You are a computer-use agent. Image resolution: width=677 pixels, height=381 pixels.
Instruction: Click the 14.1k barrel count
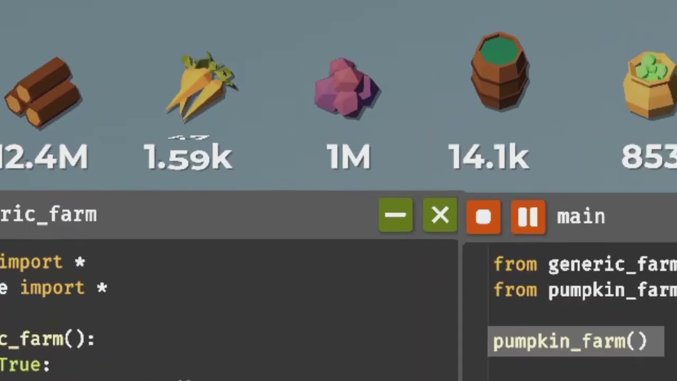pyautogui.click(x=488, y=157)
